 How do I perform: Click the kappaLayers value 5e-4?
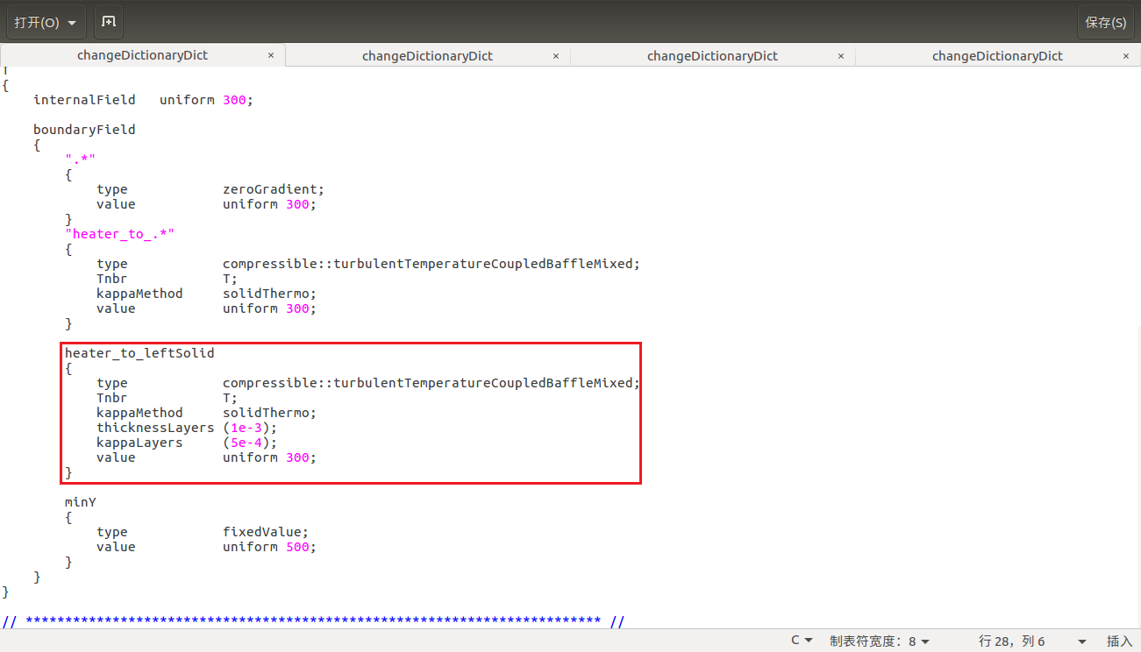point(249,443)
